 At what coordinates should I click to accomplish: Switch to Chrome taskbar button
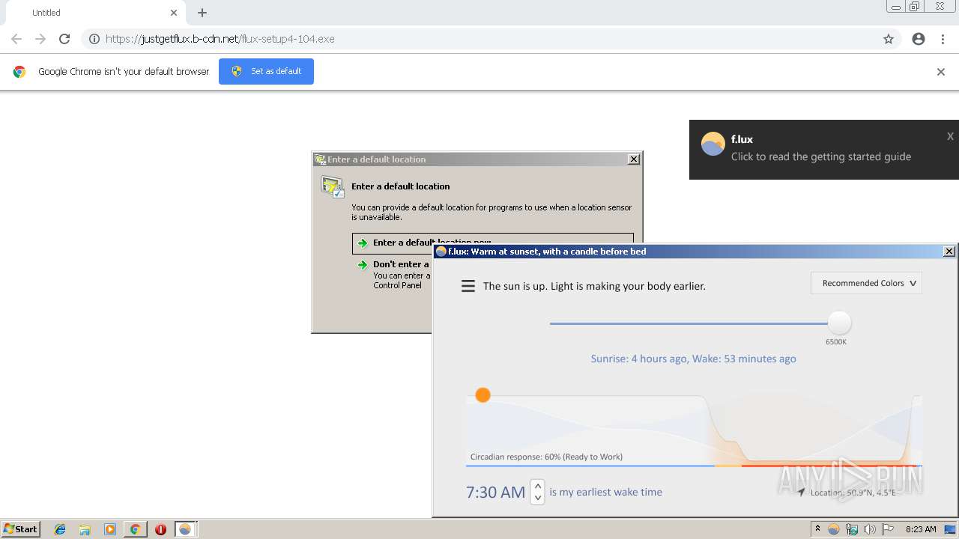click(x=136, y=529)
